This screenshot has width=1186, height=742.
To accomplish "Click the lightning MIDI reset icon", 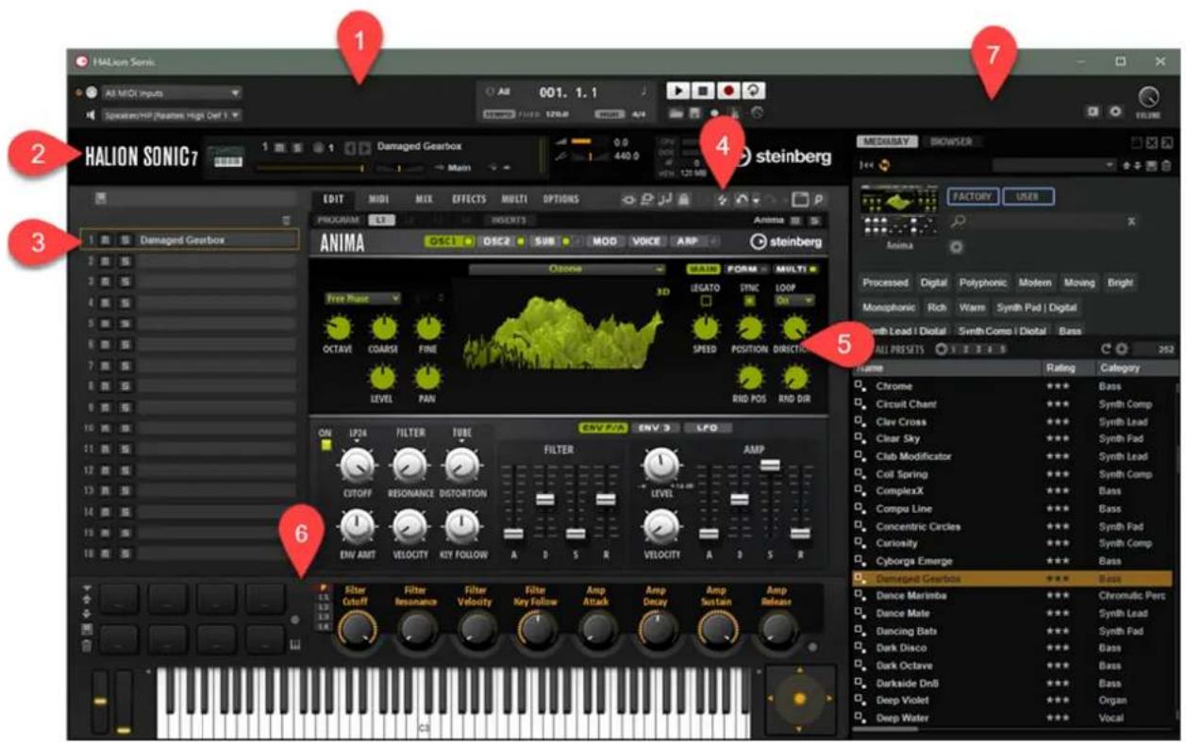I will pyautogui.click(x=724, y=201).
